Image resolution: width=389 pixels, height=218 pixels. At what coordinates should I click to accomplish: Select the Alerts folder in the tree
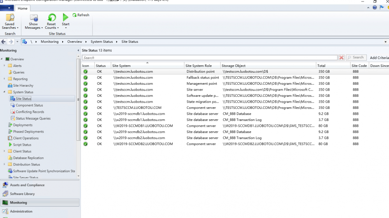(x=17, y=66)
